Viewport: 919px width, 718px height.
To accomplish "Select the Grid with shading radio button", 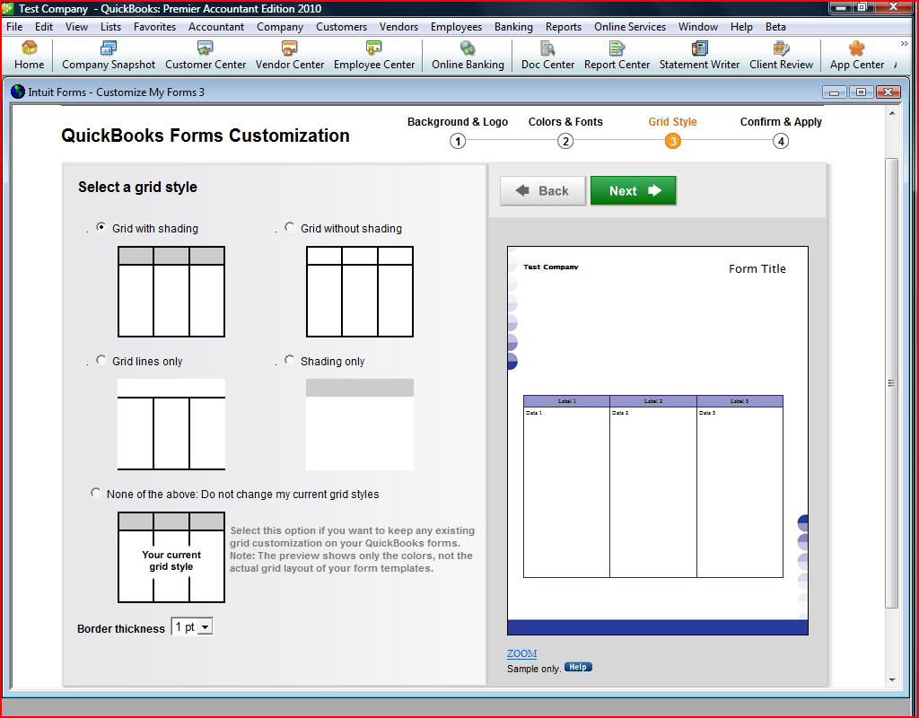I will click(x=101, y=227).
